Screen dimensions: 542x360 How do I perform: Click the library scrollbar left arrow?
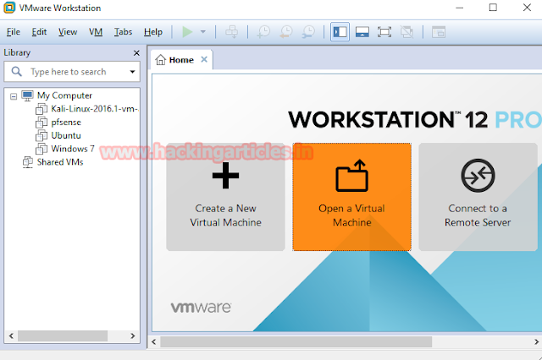pyautogui.click(x=11, y=335)
